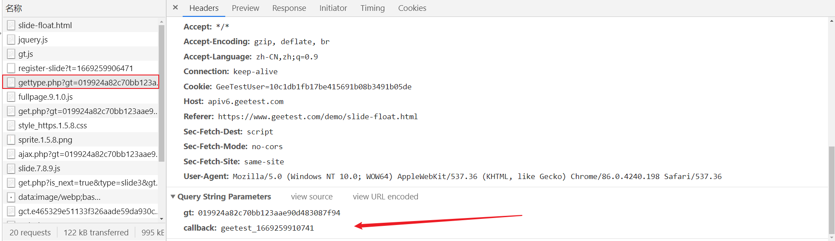Select the fullpage.9.1.0.js request
Screen dimensions: 835x241
coord(81,97)
